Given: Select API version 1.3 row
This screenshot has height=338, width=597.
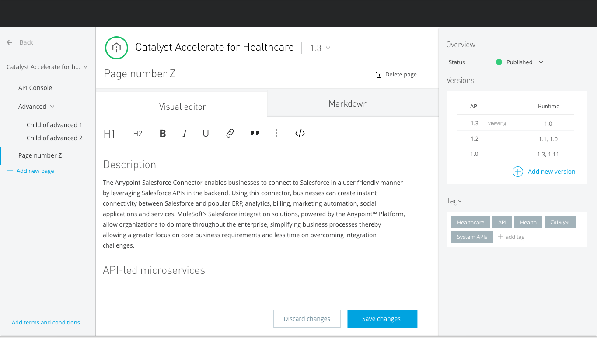Looking at the screenshot, I should (x=515, y=123).
